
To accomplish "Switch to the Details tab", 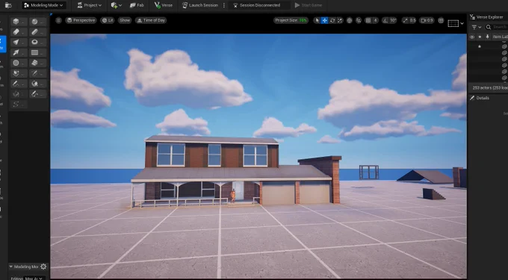I will click(x=480, y=98).
